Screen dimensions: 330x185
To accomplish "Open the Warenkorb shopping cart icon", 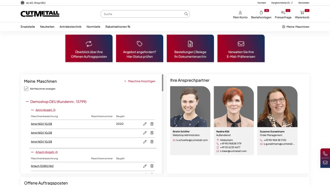I will tap(302, 13).
